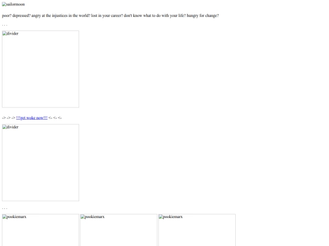Click the leftmost pookiemarx image
Viewport: 329px width, 246px height.
point(40,230)
